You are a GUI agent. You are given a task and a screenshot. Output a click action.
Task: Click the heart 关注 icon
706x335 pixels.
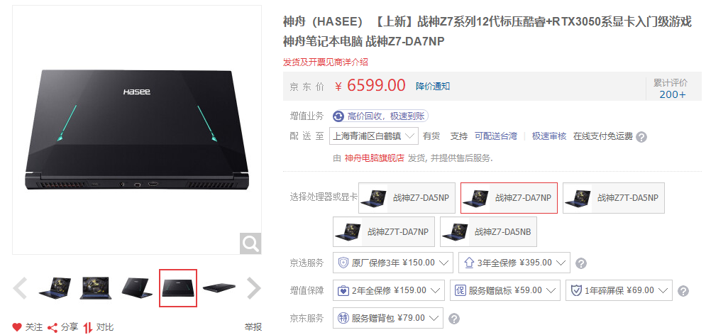click(x=16, y=327)
